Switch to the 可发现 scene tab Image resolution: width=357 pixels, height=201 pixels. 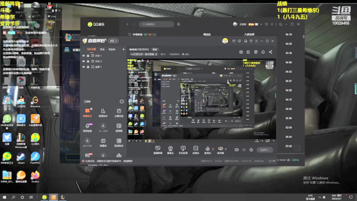click(x=112, y=49)
